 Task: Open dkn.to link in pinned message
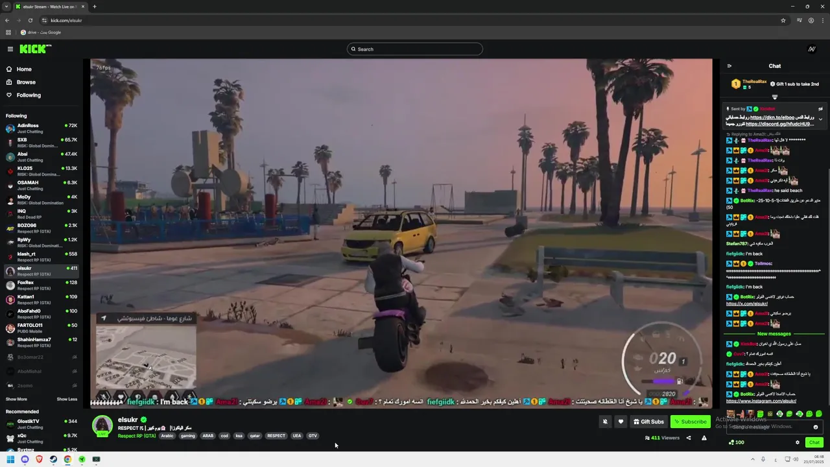click(772, 117)
